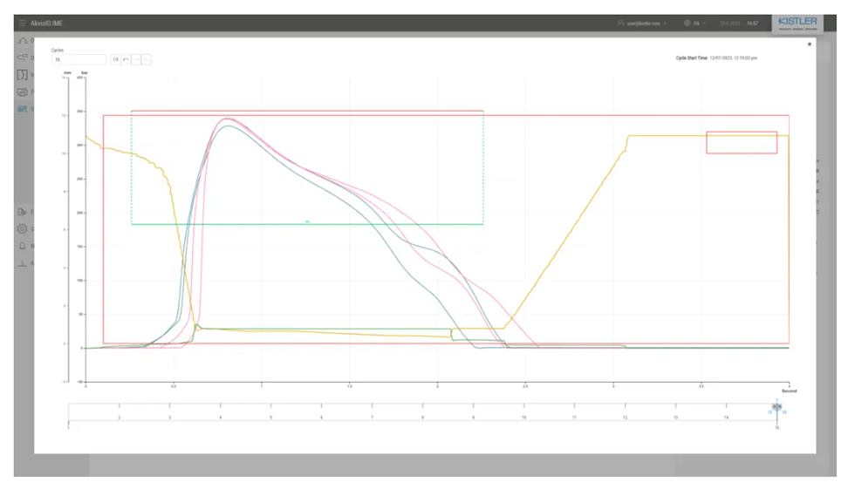Click the Second axis label
This screenshot has width=855, height=489.
pyautogui.click(x=789, y=391)
